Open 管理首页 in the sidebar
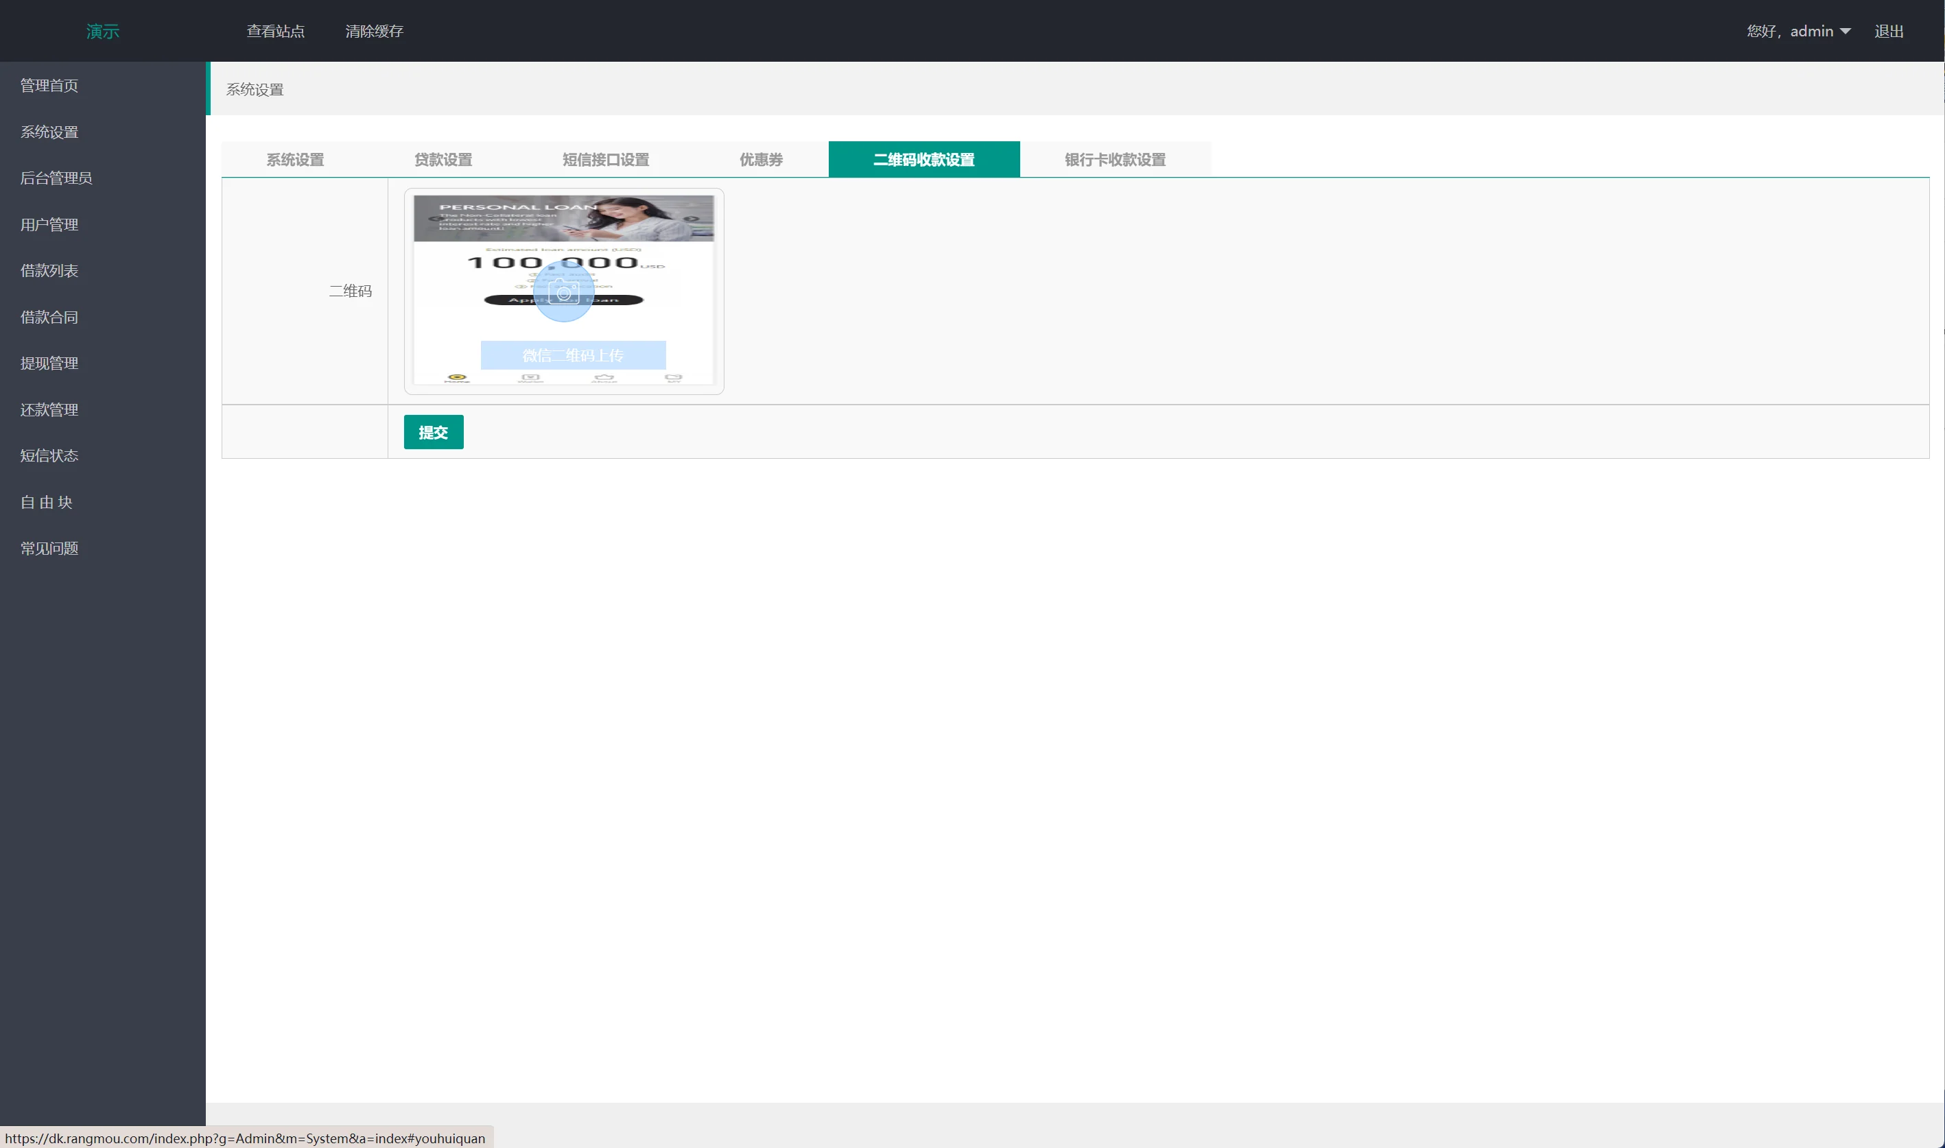 click(49, 85)
